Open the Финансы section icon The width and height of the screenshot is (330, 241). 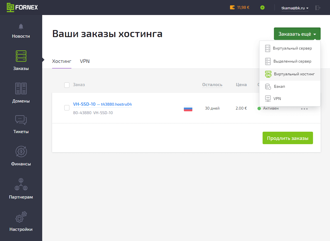coord(21,152)
